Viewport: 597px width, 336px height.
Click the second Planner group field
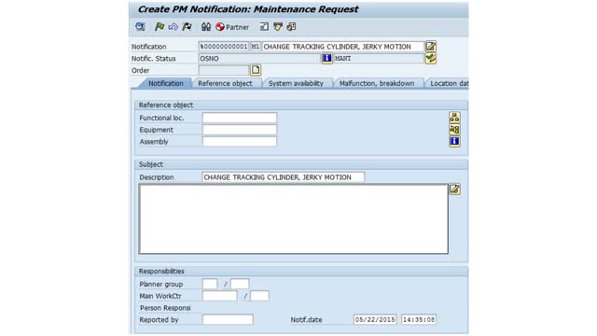(x=240, y=284)
